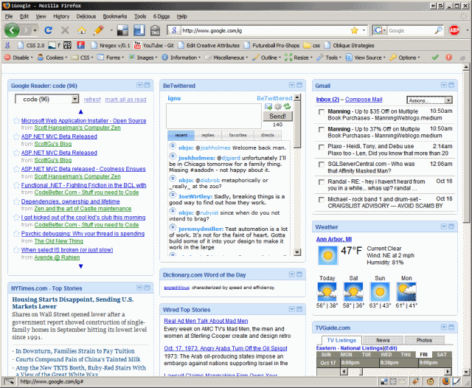
Task: Switch to TVGuide News tab
Action: 383,340
